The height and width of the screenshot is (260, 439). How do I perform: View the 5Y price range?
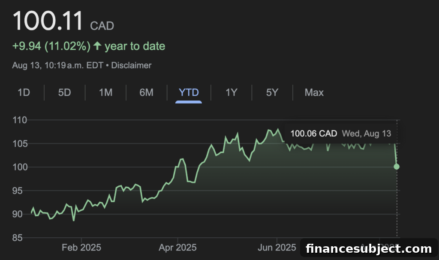point(272,93)
